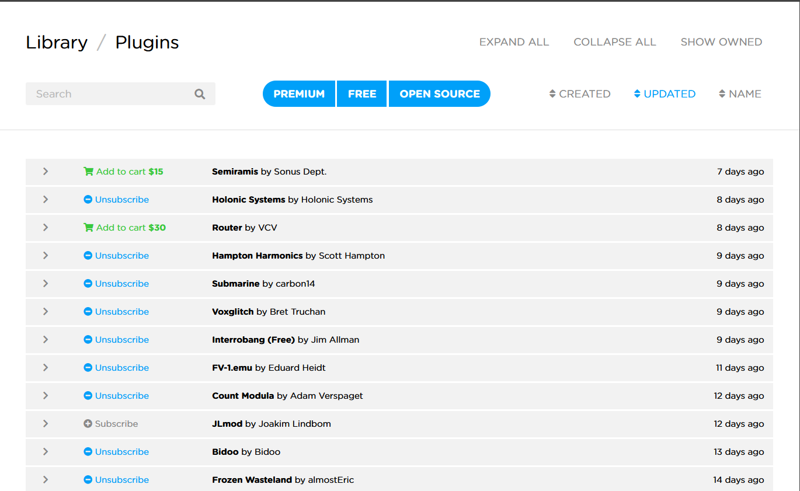Click sort arrows icon beside UPDATED
800x491 pixels.
click(637, 94)
